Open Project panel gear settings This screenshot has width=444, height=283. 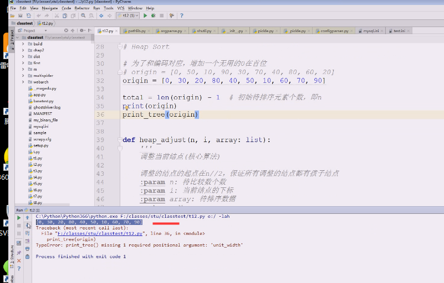(x=82, y=30)
